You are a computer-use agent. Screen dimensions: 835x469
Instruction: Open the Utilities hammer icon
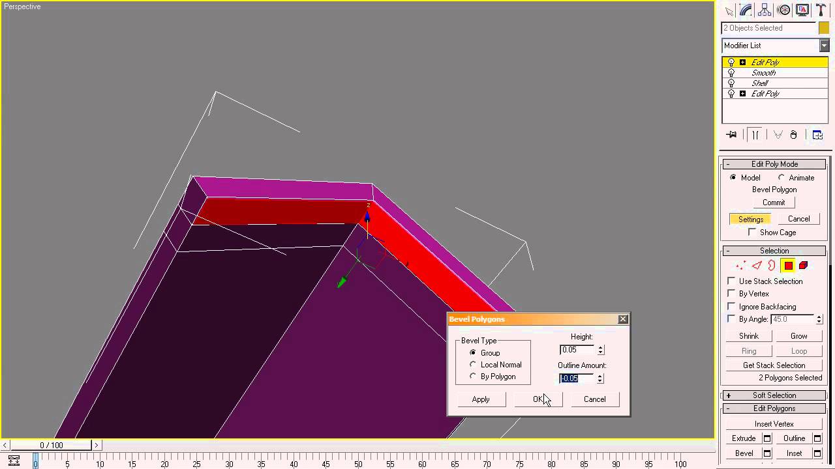click(x=821, y=10)
